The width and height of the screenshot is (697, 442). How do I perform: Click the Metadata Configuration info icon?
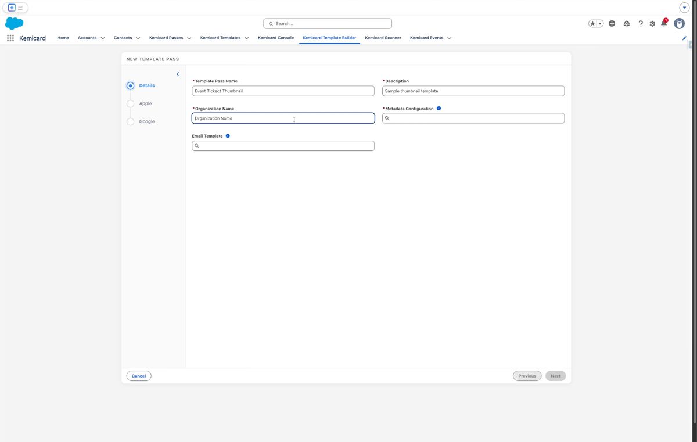tap(439, 109)
